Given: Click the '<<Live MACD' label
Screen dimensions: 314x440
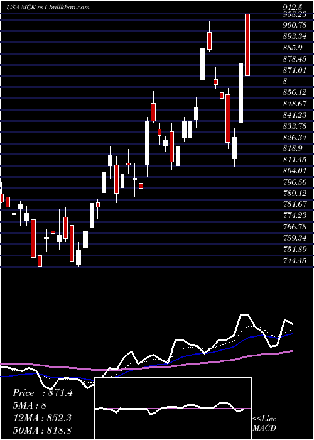Looking at the screenshot, I should point(264,423).
